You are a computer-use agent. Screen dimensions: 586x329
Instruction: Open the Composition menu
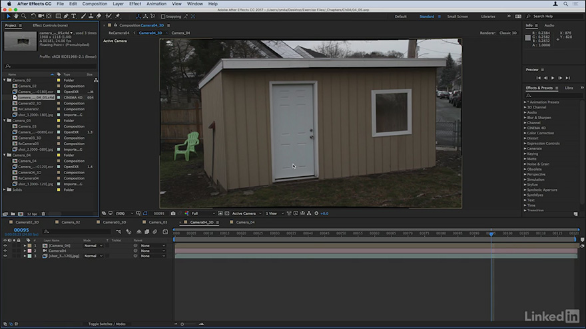(95, 4)
